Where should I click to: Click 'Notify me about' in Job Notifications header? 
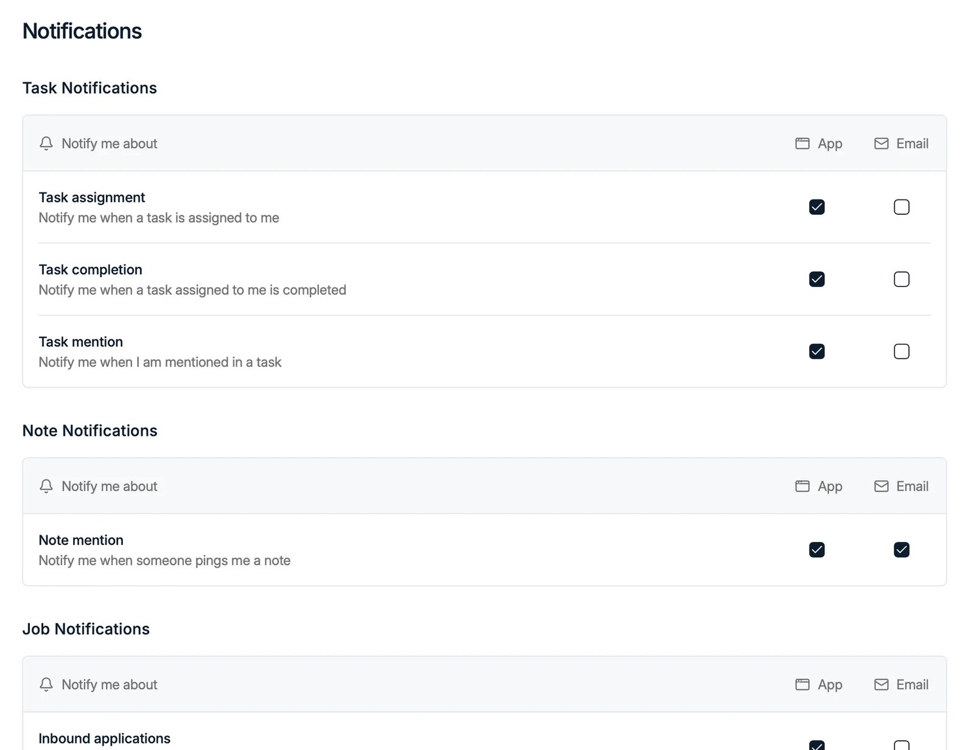[x=110, y=684]
